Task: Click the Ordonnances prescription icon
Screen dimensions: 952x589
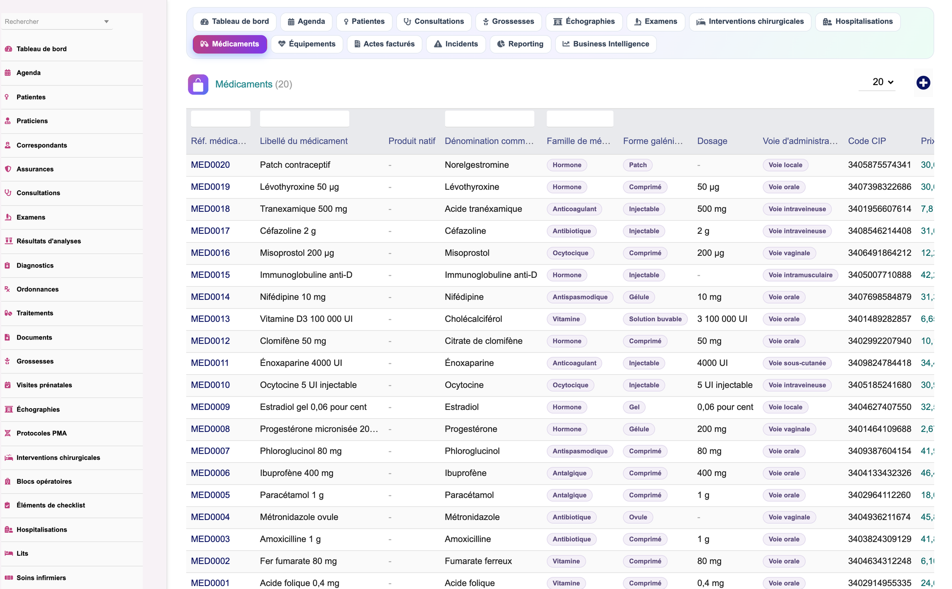Action: click(x=7, y=289)
